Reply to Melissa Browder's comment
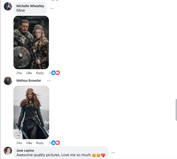177x159 pixels. (x=40, y=143)
